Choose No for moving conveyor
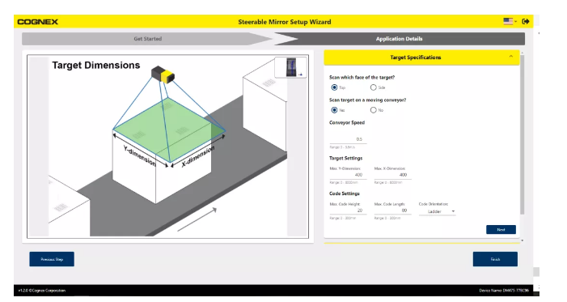Viewport: 567px width, 302px height. [373, 110]
